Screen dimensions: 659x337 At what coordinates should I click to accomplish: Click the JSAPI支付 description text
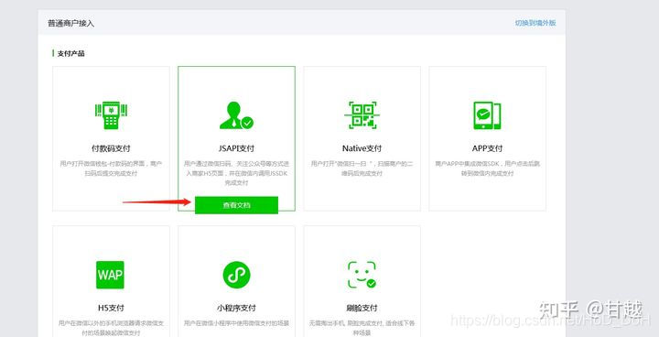pyautogui.click(x=236, y=173)
